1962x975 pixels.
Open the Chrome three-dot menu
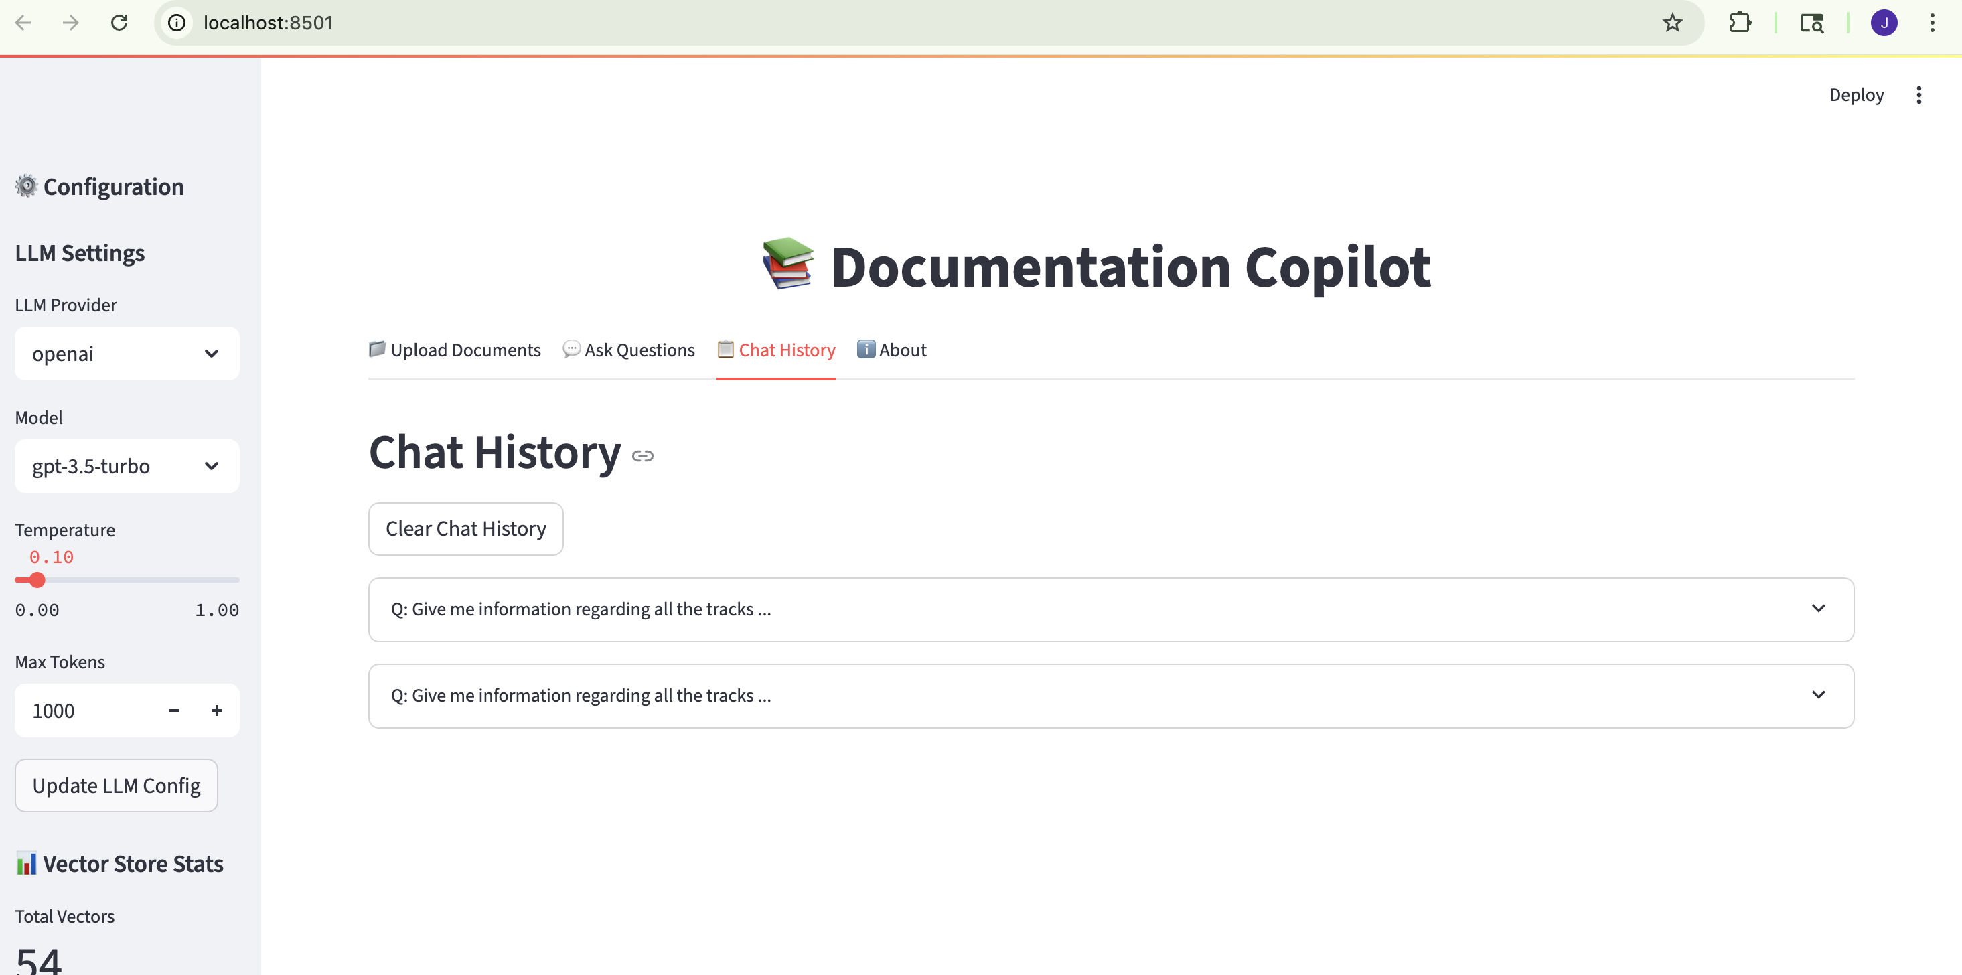coord(1933,23)
